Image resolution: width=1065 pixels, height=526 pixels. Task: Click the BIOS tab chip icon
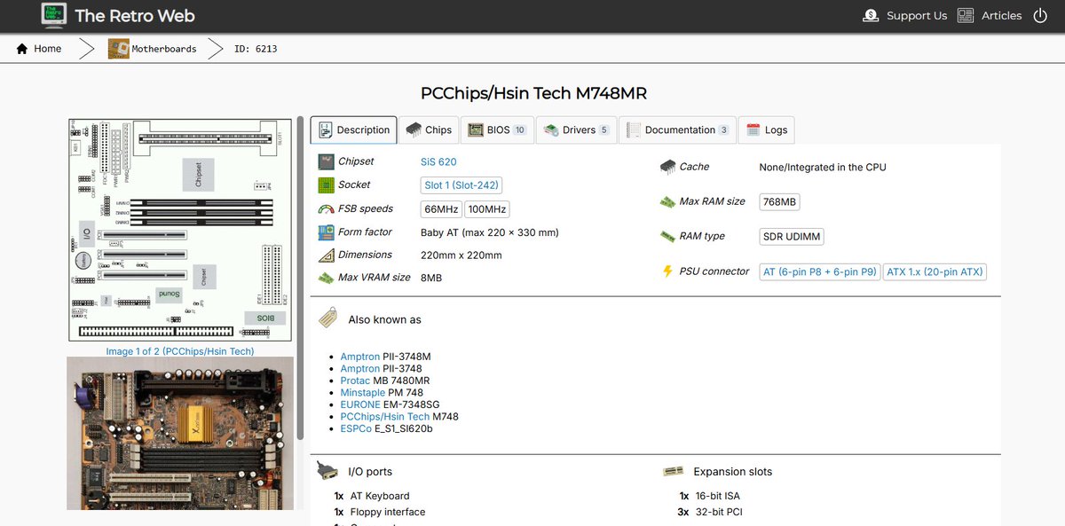pyautogui.click(x=476, y=130)
